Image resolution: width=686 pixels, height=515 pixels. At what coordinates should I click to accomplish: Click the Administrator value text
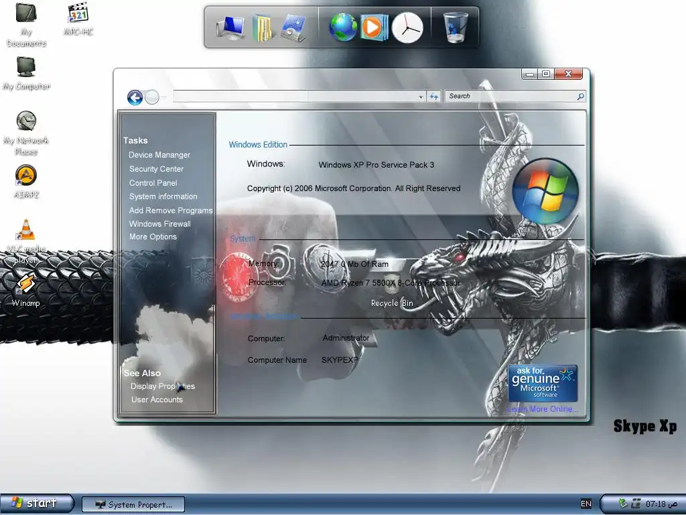346,338
